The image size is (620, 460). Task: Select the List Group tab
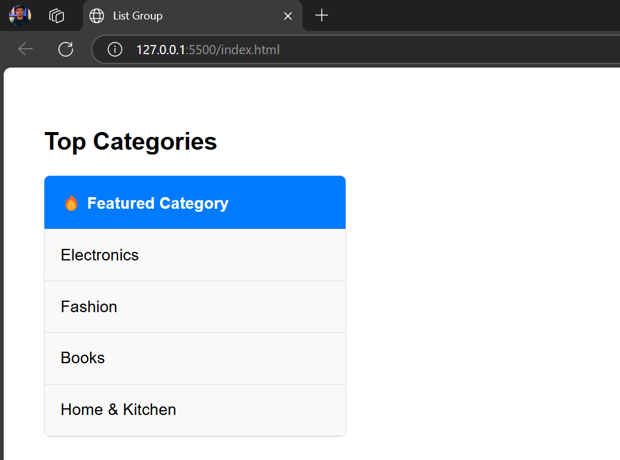[192, 16]
